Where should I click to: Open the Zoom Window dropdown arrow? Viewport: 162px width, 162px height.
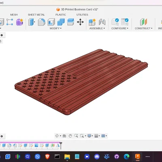point(85,136)
